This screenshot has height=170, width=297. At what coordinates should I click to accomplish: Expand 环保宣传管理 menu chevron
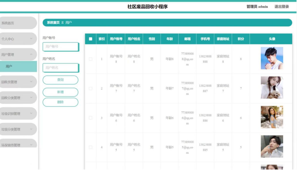click(31, 145)
